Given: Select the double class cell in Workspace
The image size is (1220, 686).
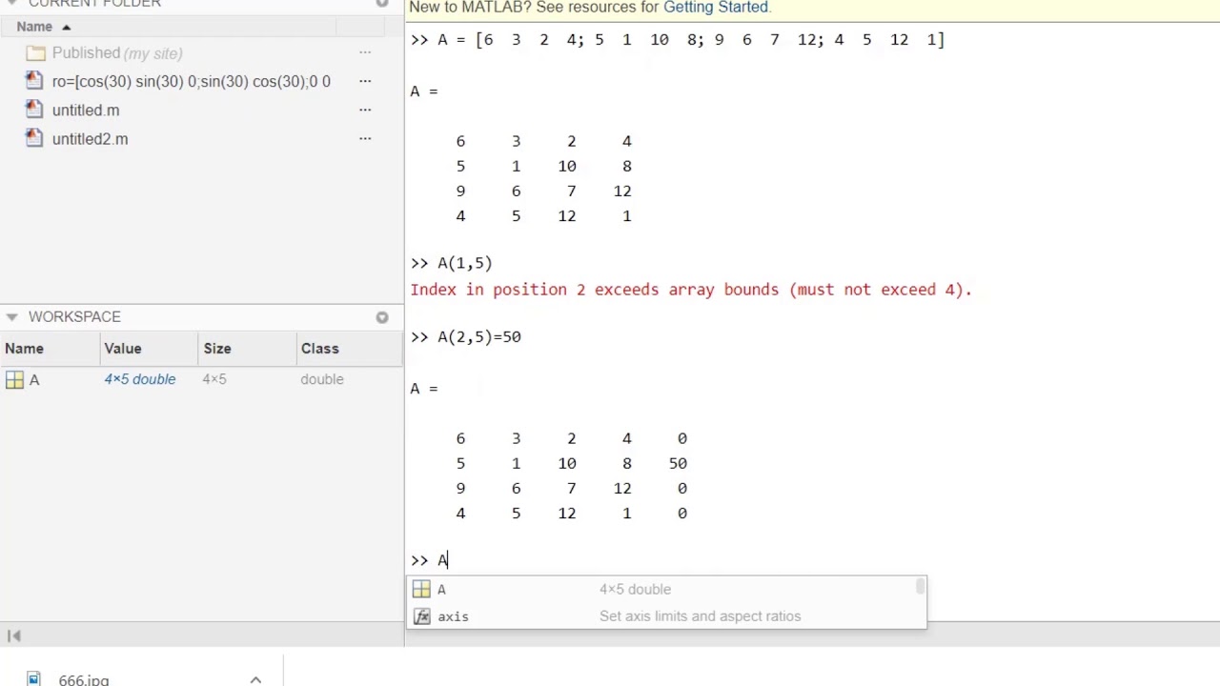Looking at the screenshot, I should tap(322, 379).
